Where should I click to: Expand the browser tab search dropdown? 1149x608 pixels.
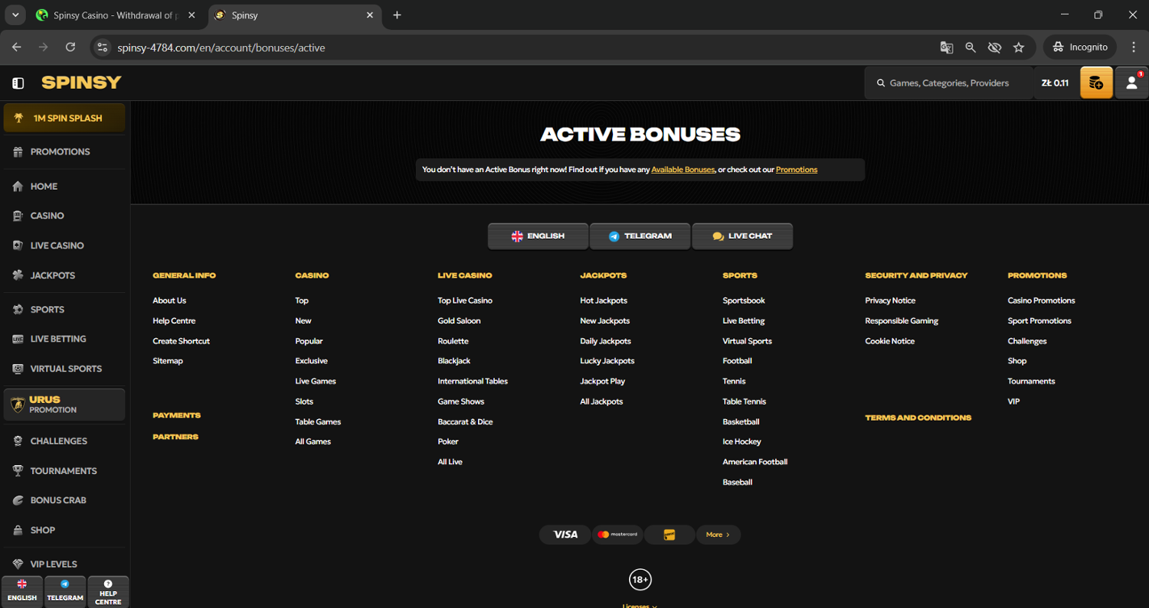click(x=15, y=15)
